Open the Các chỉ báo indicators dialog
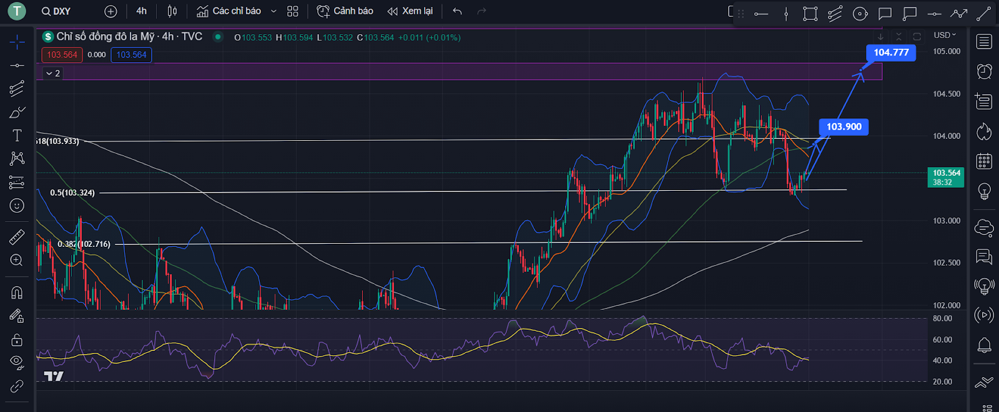Image resolution: width=999 pixels, height=412 pixels. pyautogui.click(x=229, y=11)
